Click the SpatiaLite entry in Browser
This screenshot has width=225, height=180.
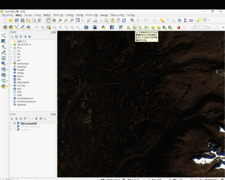(22, 66)
